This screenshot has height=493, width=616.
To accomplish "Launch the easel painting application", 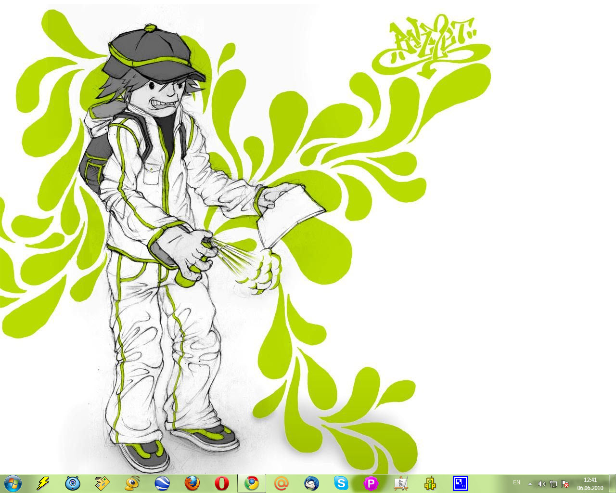I will (400, 483).
